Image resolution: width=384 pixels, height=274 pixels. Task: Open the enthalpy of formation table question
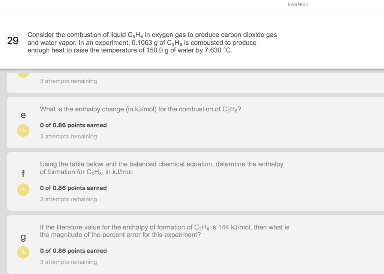(x=162, y=168)
